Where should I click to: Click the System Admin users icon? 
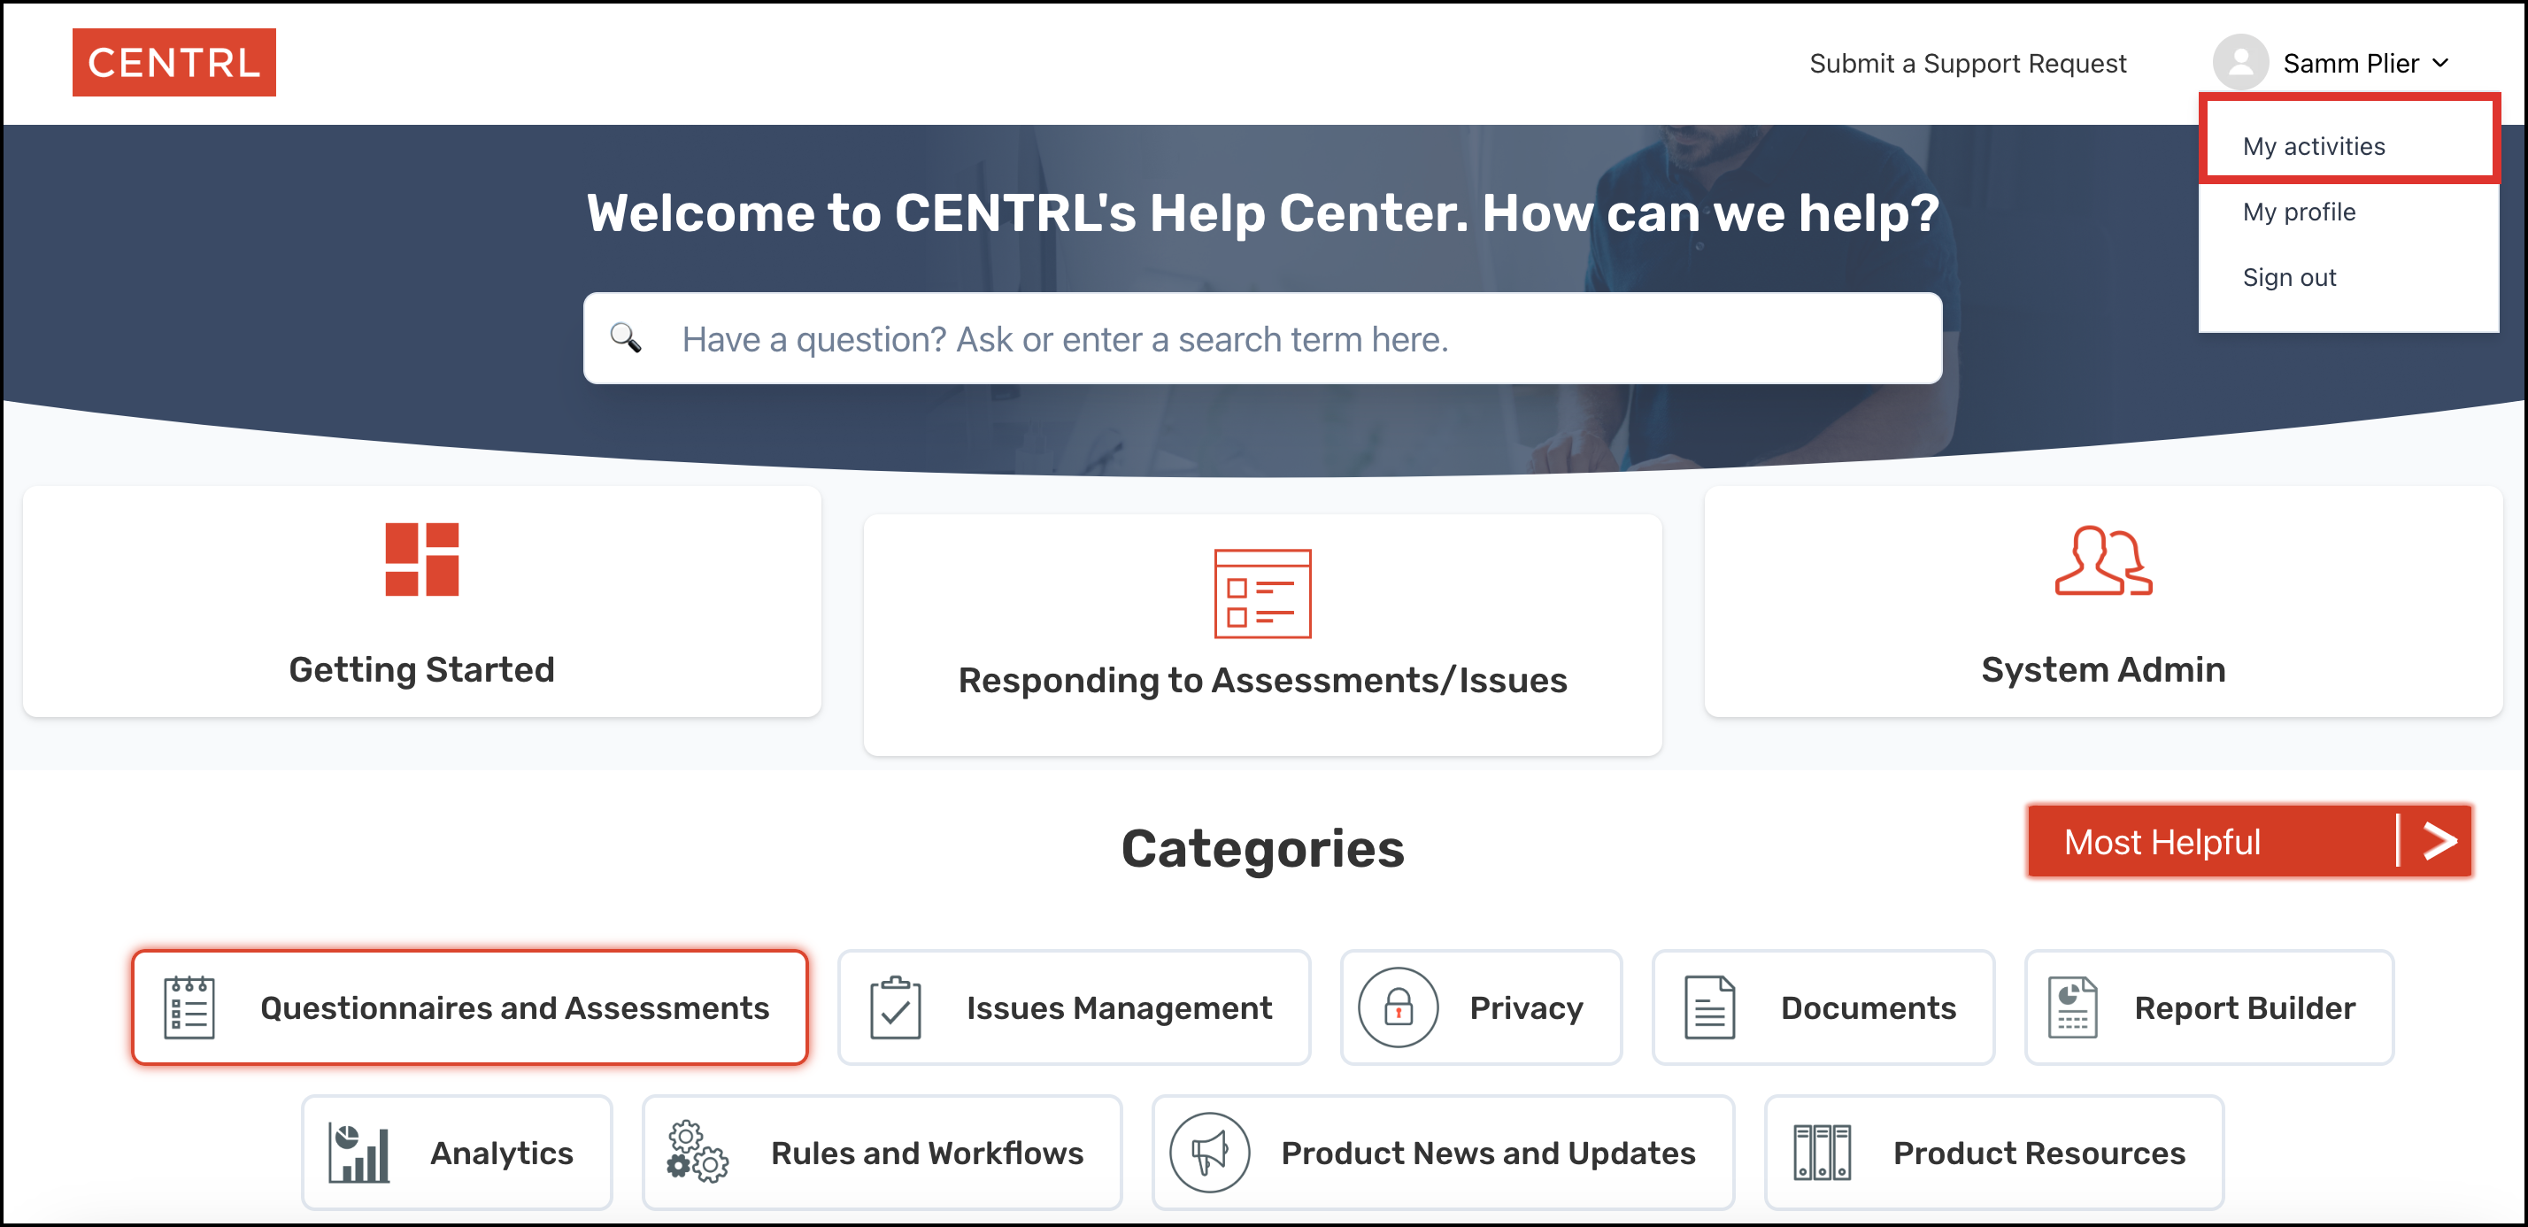tap(2104, 560)
